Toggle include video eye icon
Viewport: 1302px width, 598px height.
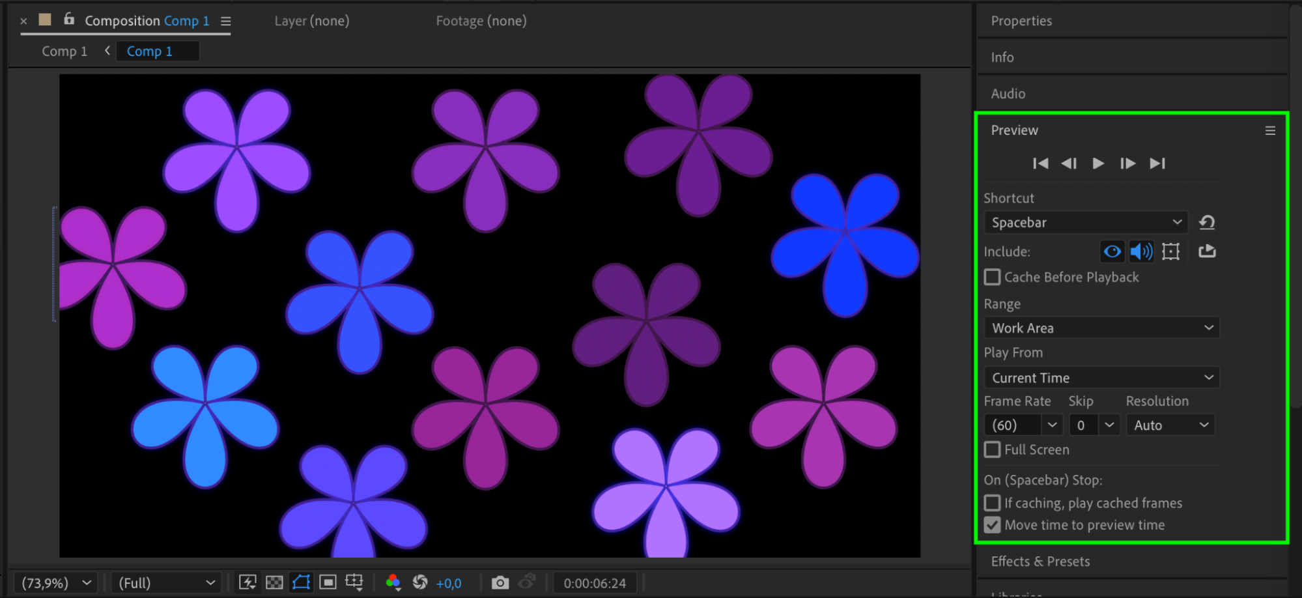tap(1112, 251)
